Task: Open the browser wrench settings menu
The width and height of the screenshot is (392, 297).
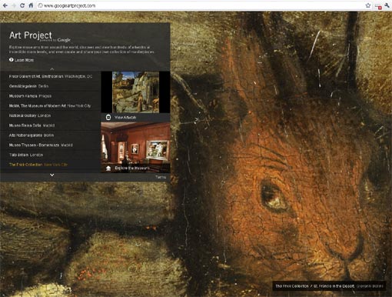Action: (x=387, y=5)
